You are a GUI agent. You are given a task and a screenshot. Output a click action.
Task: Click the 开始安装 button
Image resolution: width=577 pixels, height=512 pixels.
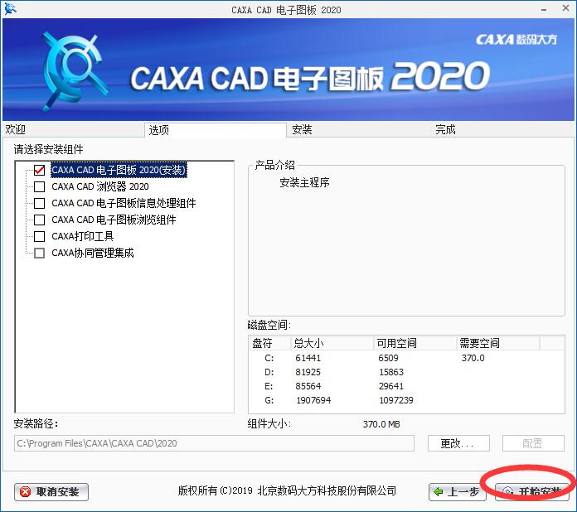pos(531,492)
